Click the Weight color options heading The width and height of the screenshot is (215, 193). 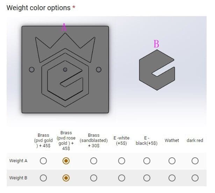click(x=38, y=8)
